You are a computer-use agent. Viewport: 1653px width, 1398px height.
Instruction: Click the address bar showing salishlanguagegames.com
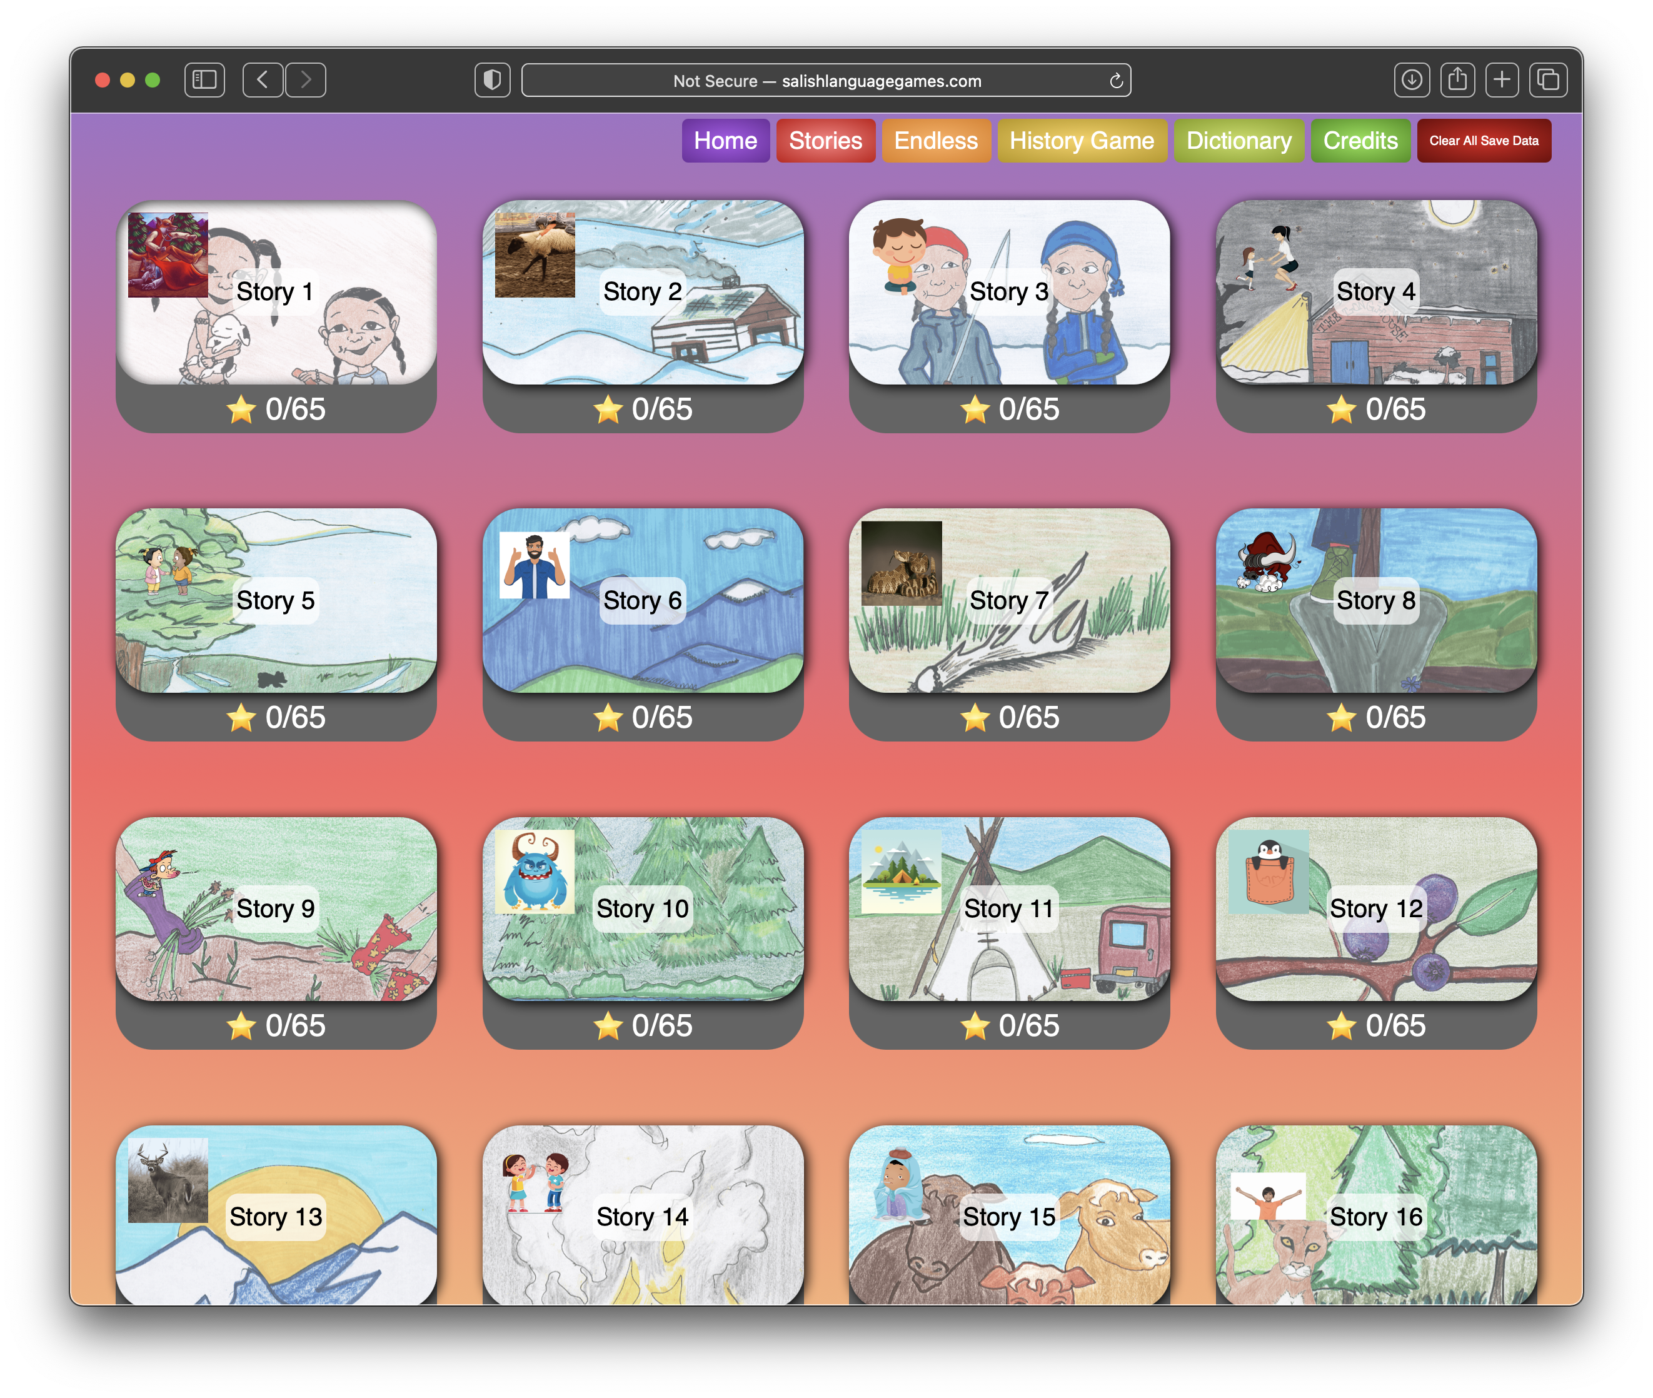click(x=826, y=81)
